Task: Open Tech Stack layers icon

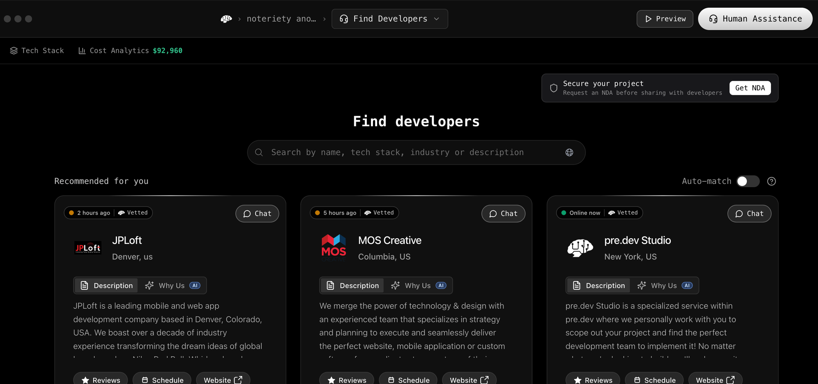Action: click(14, 51)
